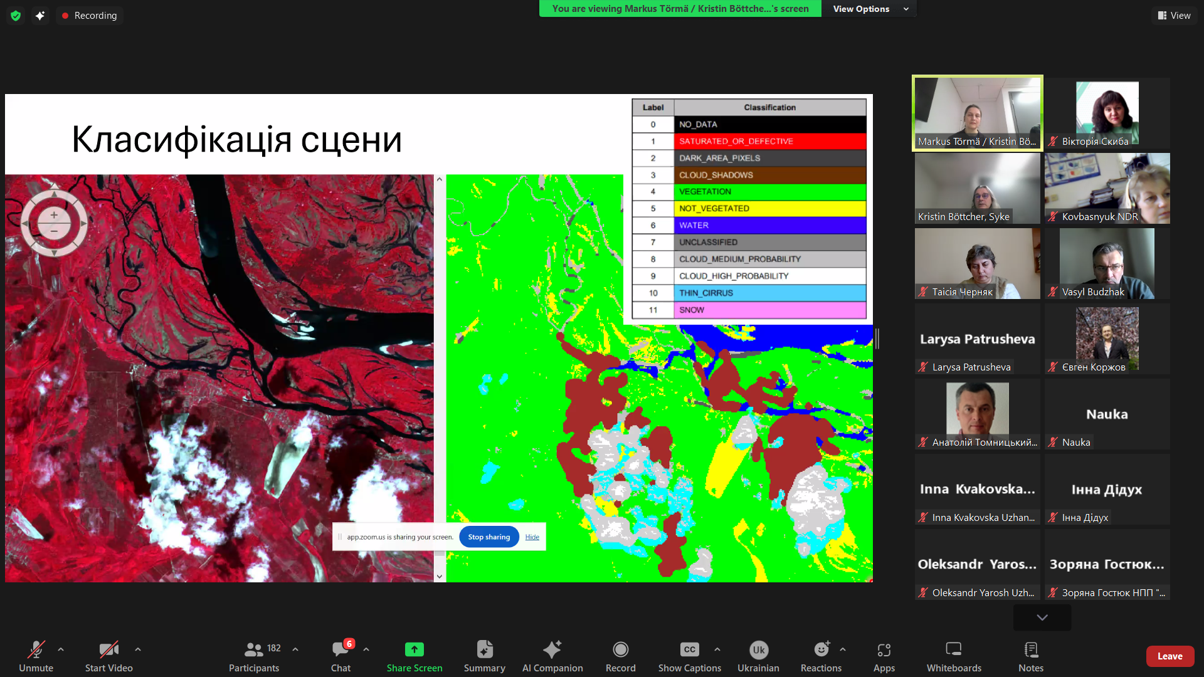Collapse participant videos with the down chevron
The height and width of the screenshot is (677, 1204).
pyautogui.click(x=1042, y=617)
